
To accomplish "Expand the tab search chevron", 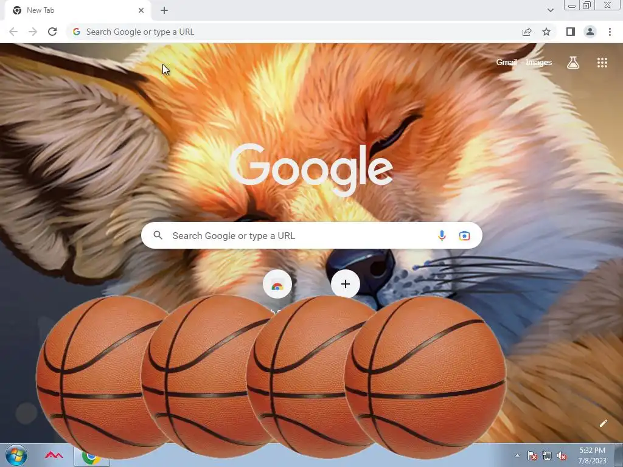I will coord(550,10).
